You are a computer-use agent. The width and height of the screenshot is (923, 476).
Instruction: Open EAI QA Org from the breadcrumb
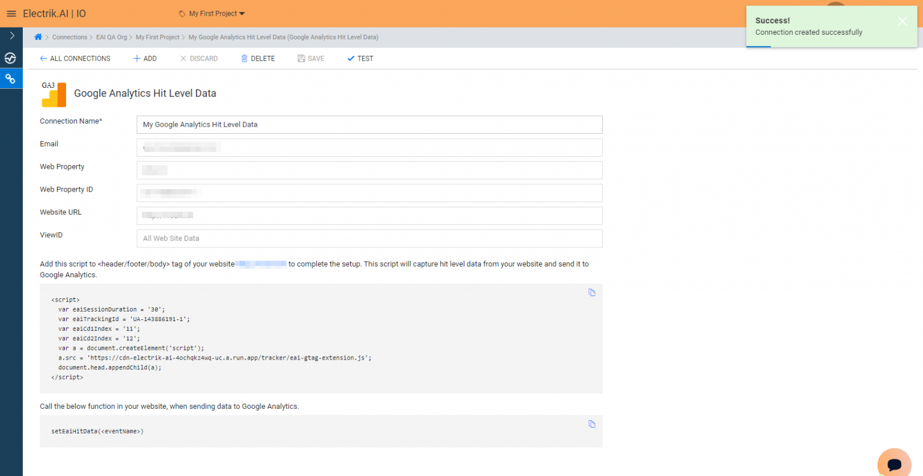click(111, 37)
